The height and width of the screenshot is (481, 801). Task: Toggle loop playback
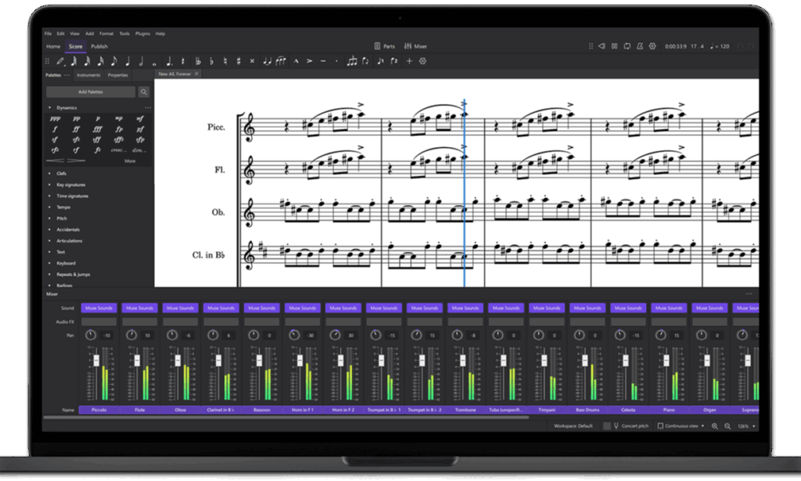coord(627,46)
